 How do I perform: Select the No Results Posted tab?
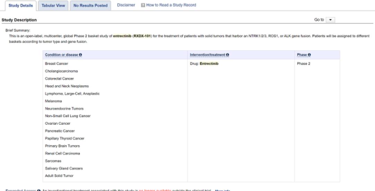(90, 6)
